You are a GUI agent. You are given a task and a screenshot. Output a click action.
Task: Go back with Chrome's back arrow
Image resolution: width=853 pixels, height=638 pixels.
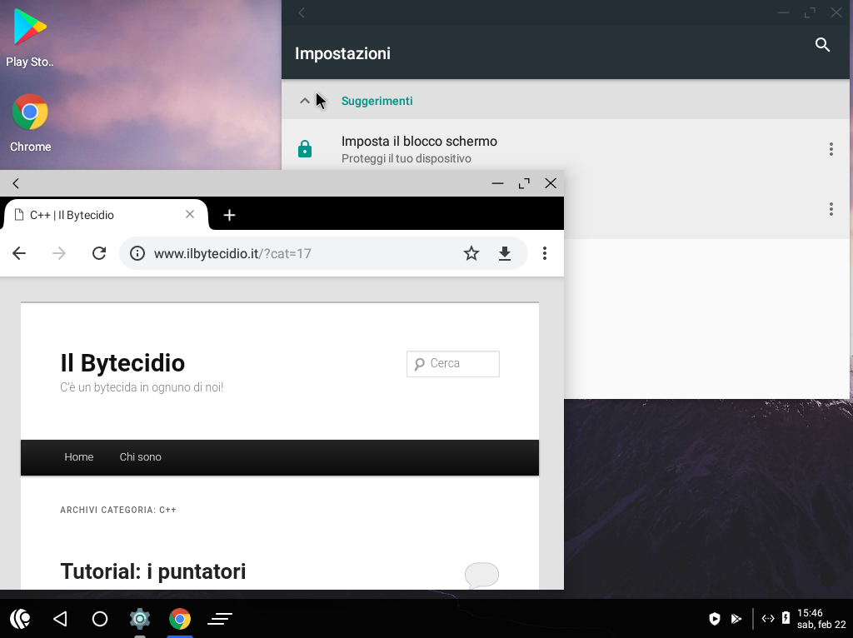click(x=19, y=253)
